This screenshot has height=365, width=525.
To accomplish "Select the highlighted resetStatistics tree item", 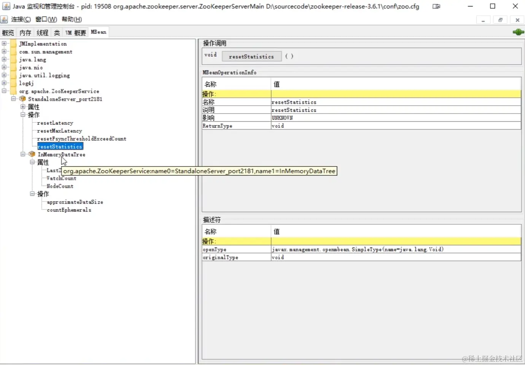I will 60,147.
